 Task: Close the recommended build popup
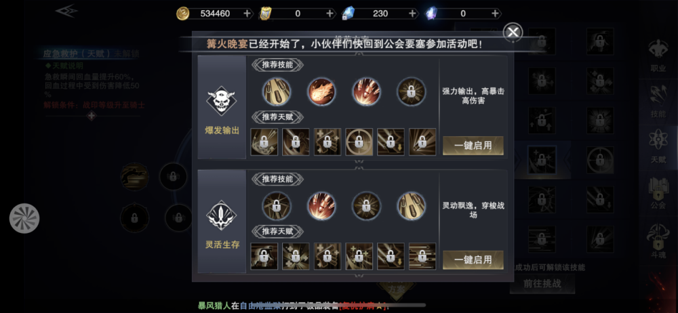coord(513,32)
